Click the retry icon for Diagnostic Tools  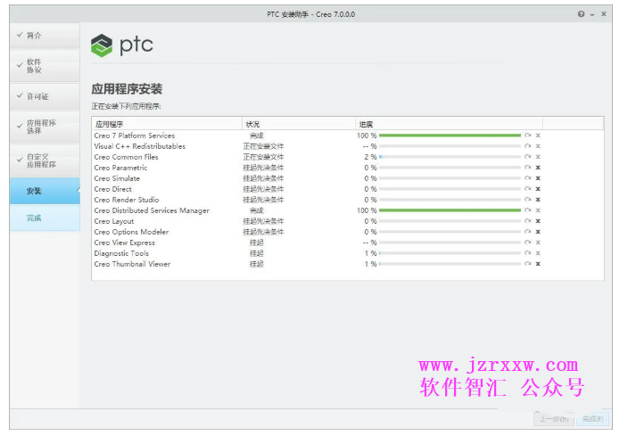coord(528,253)
